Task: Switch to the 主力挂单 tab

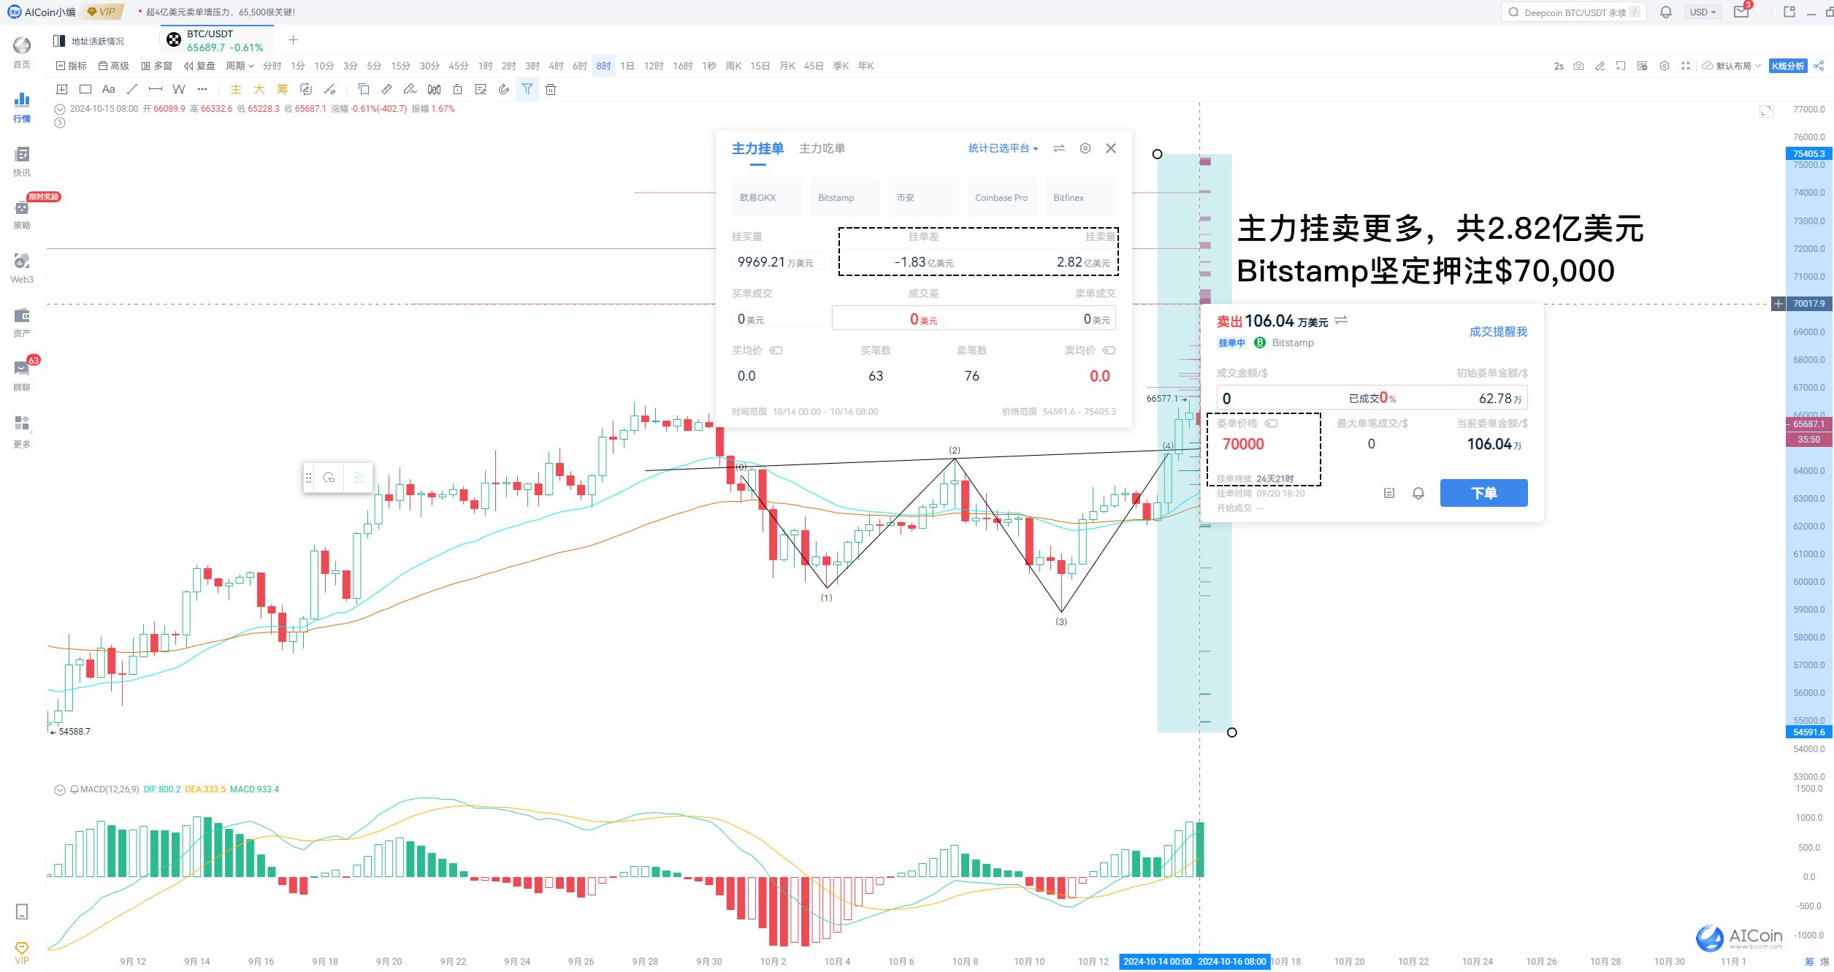Action: pos(757,148)
